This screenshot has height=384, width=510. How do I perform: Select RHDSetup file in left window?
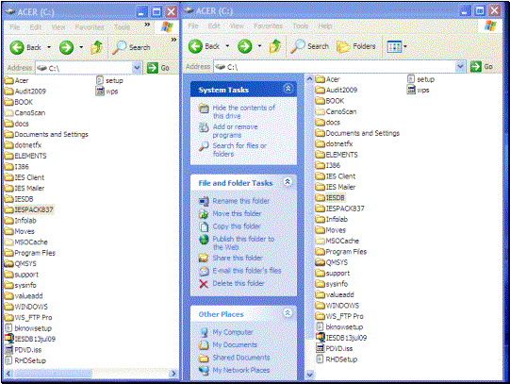(25, 360)
